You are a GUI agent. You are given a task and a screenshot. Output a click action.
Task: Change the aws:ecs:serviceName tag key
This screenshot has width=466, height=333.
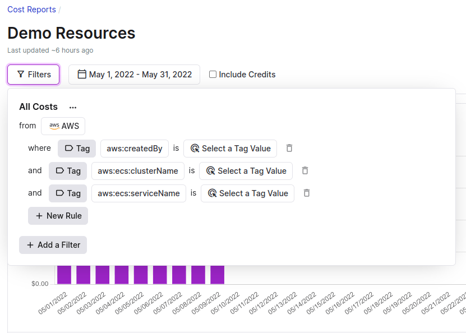[139, 193]
